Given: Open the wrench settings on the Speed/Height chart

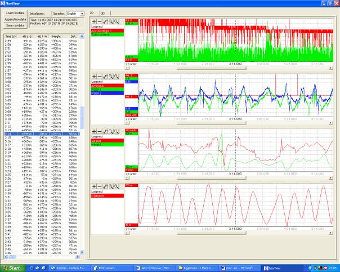Looking at the screenshot, I should coord(105,131).
